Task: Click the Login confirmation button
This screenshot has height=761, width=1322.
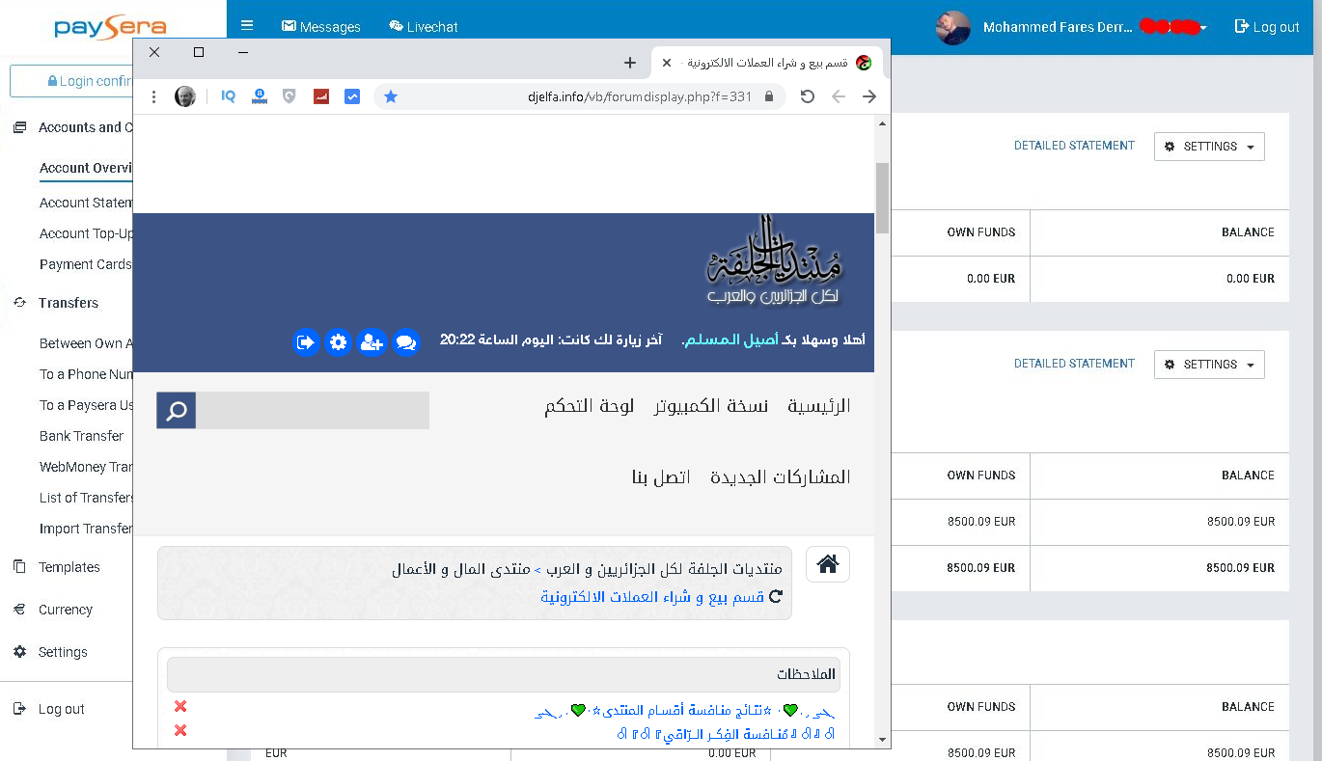Action: (x=71, y=81)
